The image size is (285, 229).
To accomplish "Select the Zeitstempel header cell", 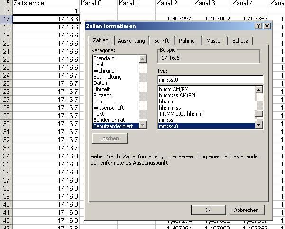I will point(46,3).
